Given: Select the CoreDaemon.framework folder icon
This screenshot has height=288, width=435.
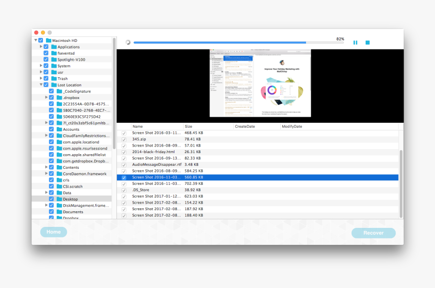Looking at the screenshot, I should coord(59,174).
